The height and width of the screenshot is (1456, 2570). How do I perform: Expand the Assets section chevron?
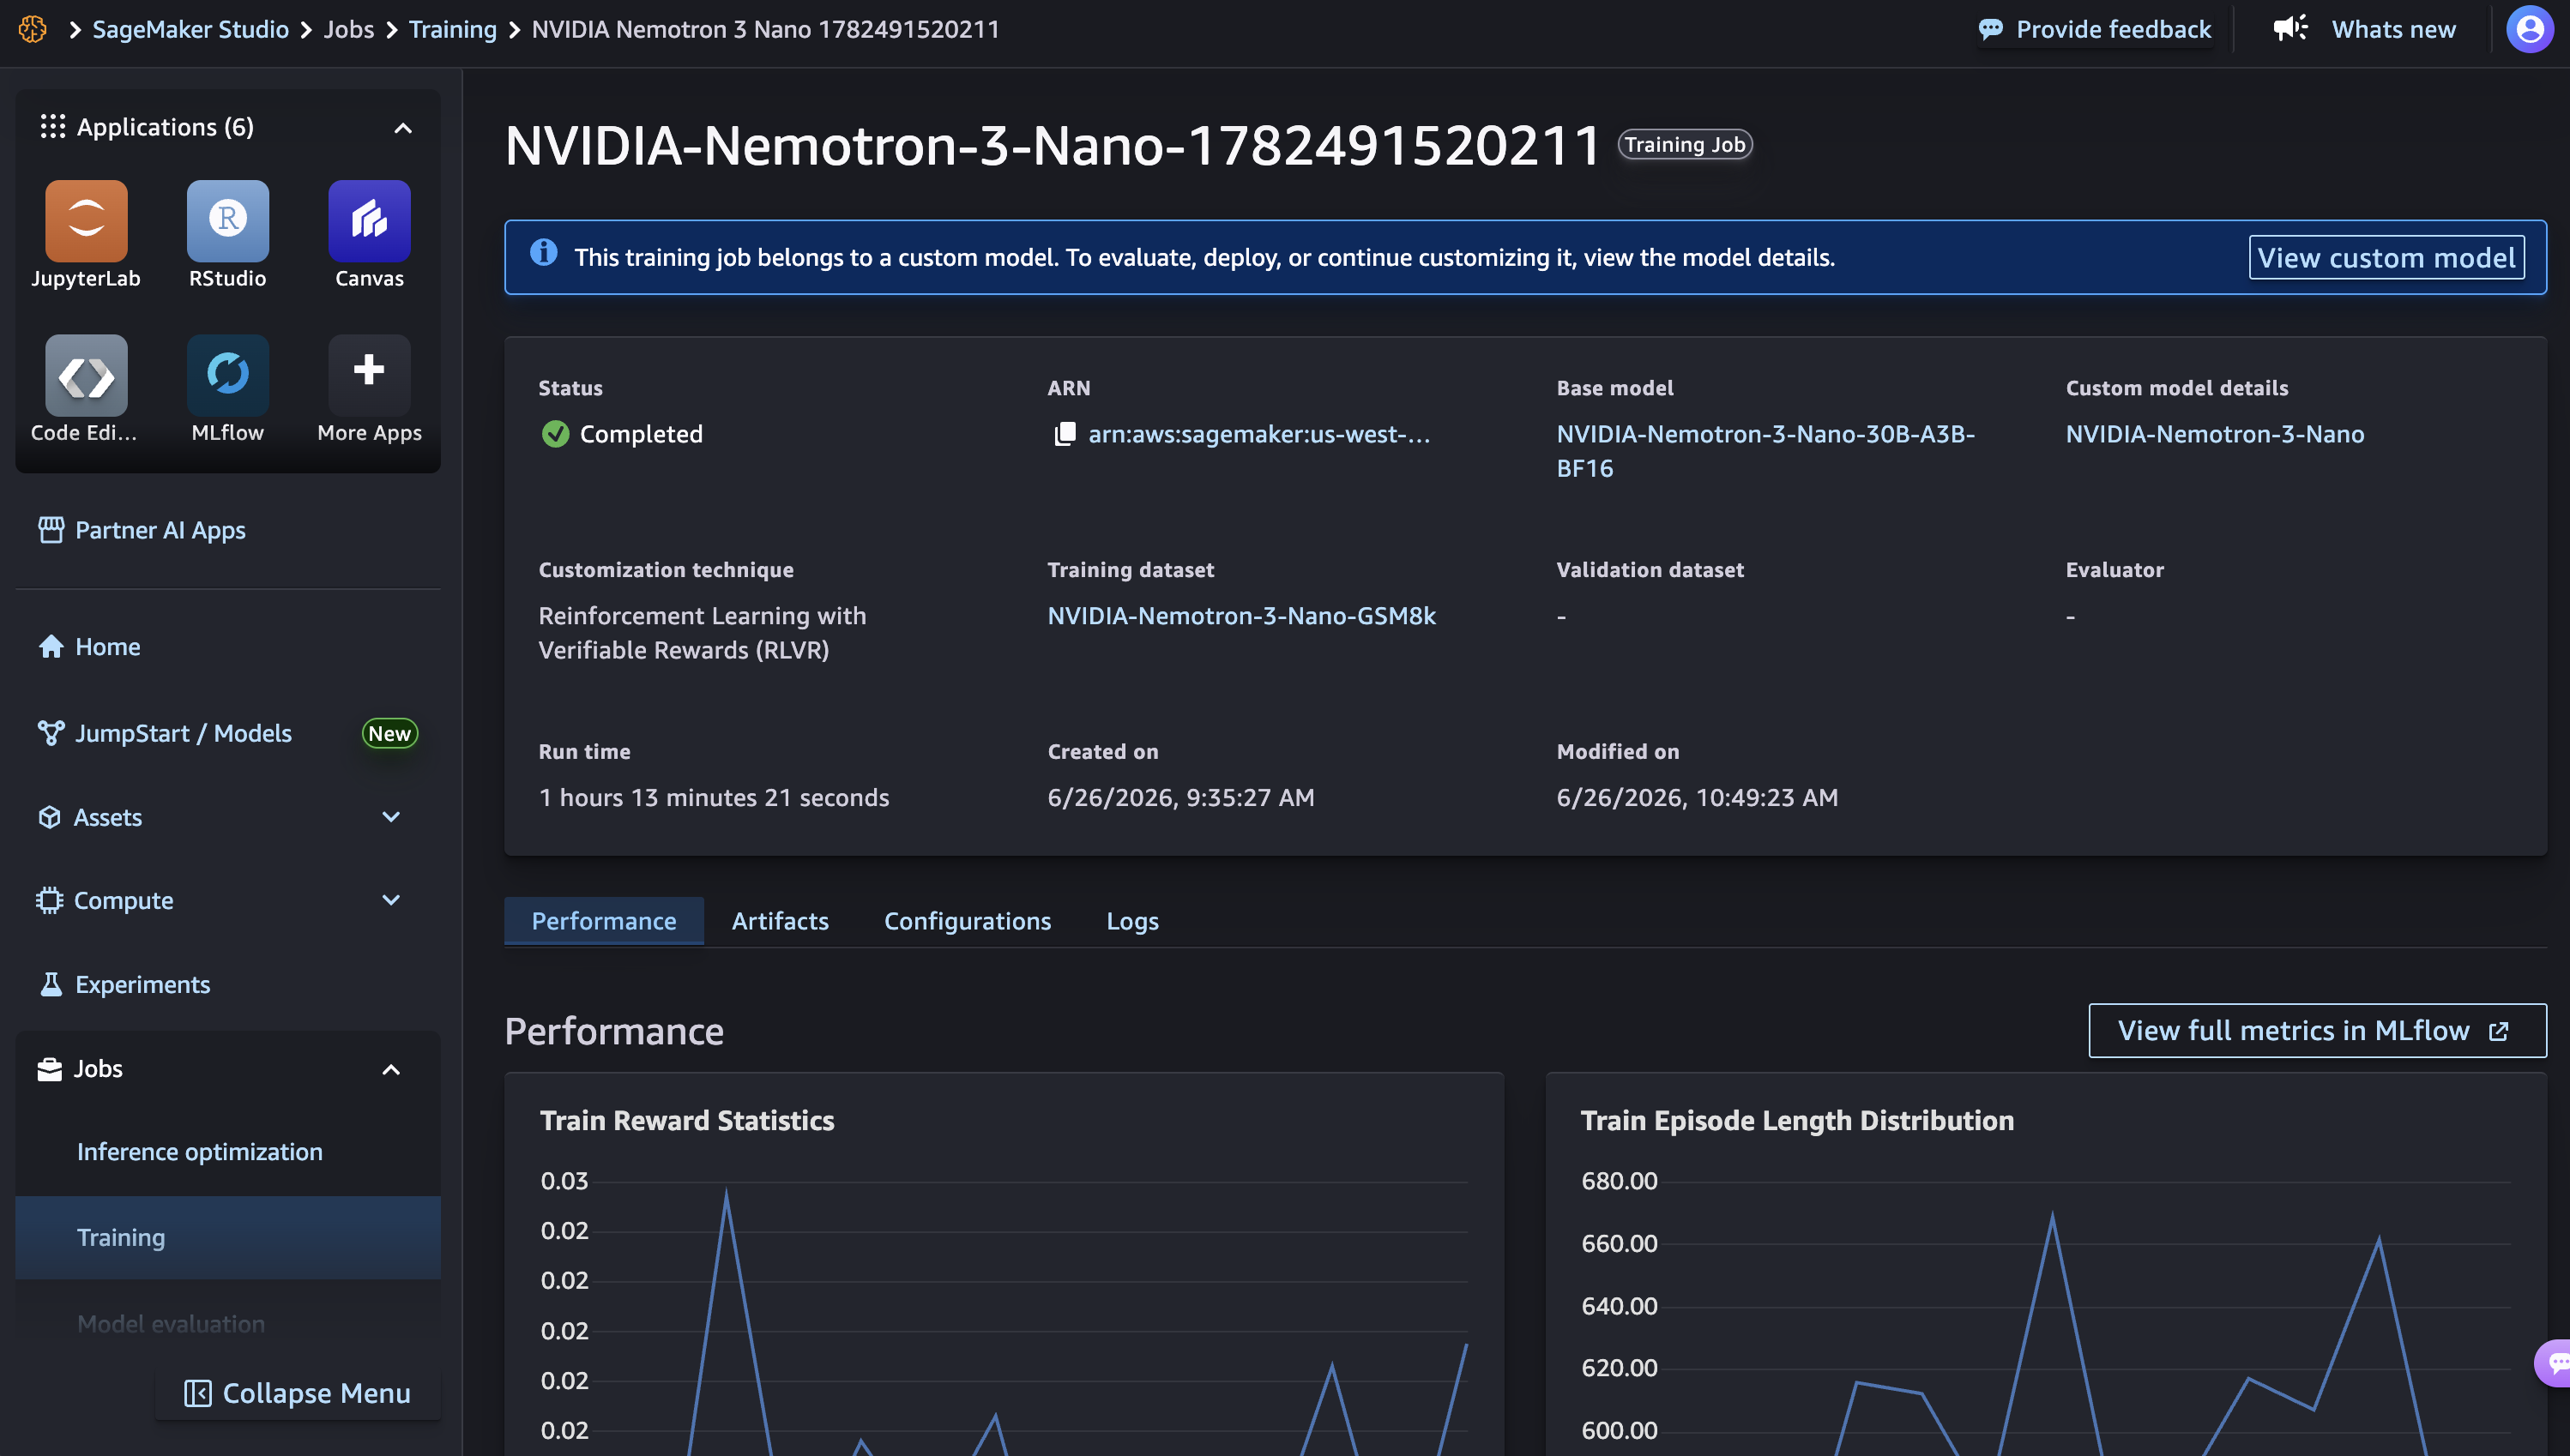[391, 817]
